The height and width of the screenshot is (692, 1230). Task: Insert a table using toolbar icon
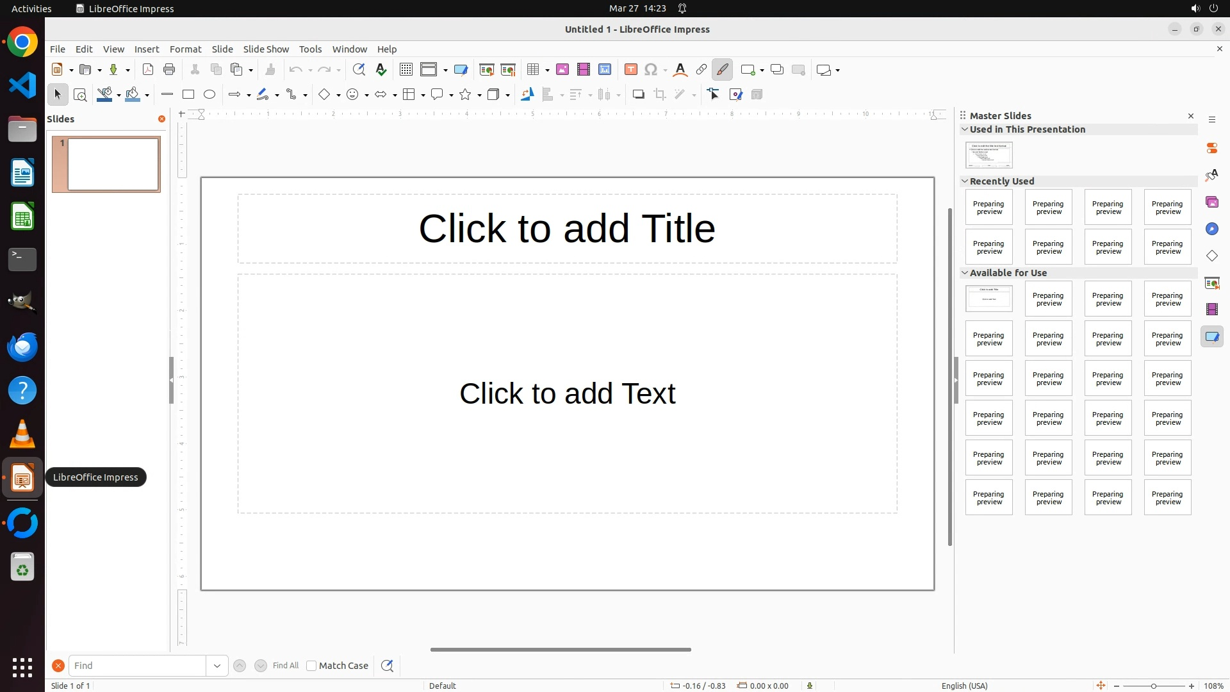click(x=532, y=70)
